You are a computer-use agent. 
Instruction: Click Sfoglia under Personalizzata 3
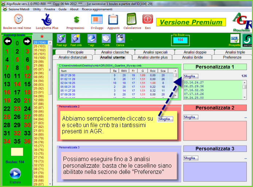191,158
